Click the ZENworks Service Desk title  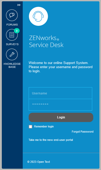tap(46, 41)
